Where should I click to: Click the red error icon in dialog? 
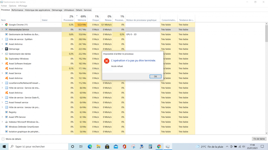click(106, 61)
